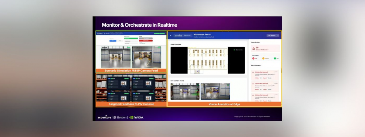This screenshot has width=365, height=137.
Task: Click the NVIDIA logo in the slide footer
Action: pos(136,117)
